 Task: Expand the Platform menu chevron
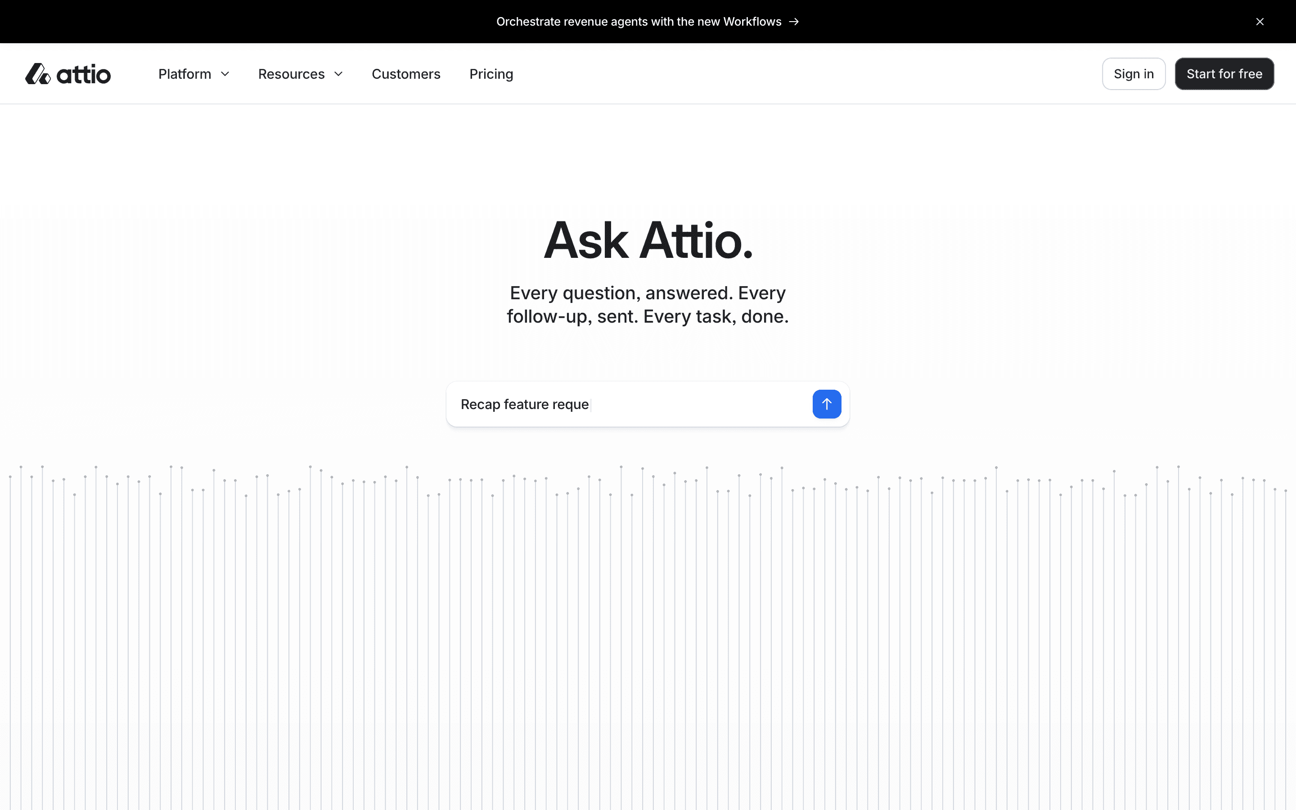(x=225, y=74)
